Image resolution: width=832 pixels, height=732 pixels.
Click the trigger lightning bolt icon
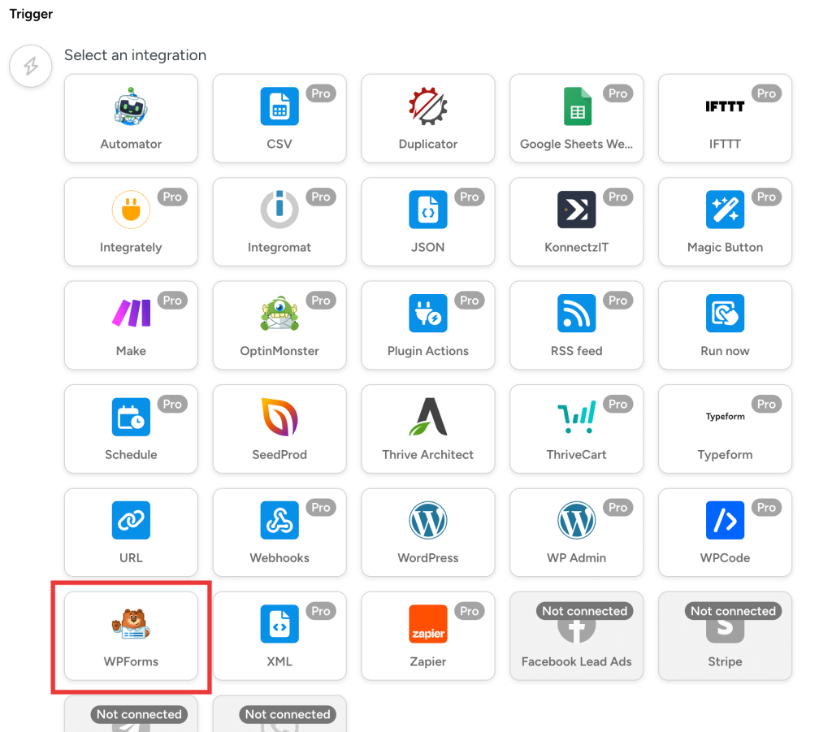click(30, 66)
